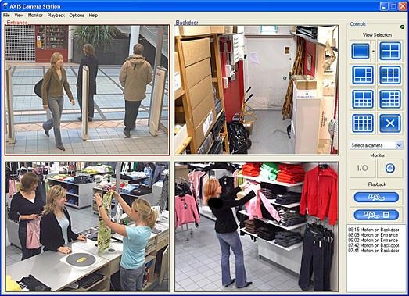Select the bottom-left cashier counter camera feed
The width and height of the screenshot is (409, 296).
point(87,226)
